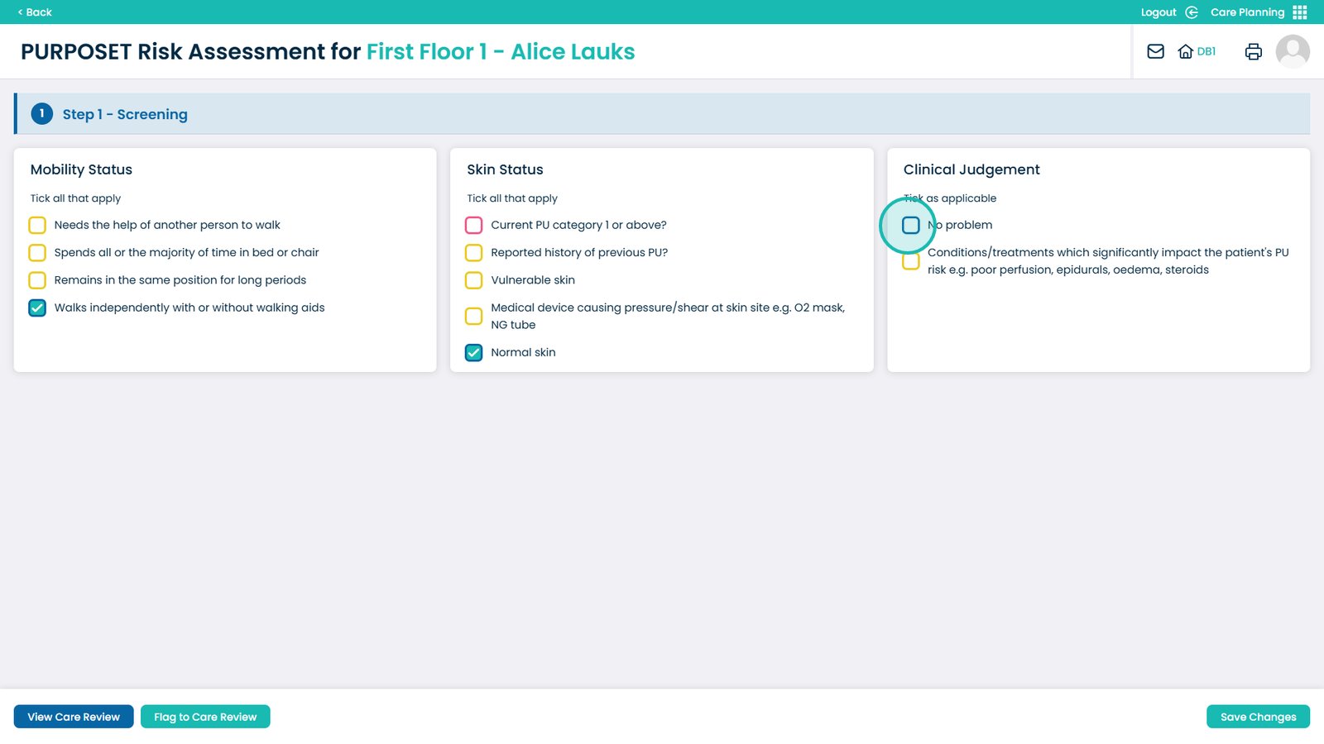Open the Care Planning grid icon

(1300, 12)
